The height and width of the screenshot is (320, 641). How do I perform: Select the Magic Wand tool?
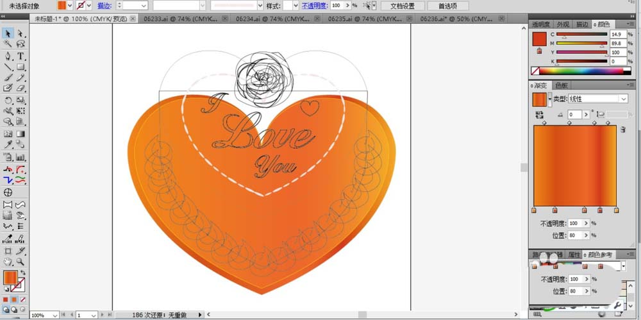(8, 44)
